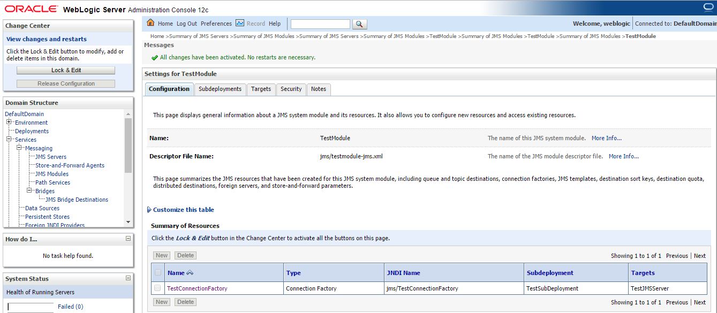Viewport: 717px width, 313px height.
Task: Open Data Sources in the domain tree
Action: [x=42, y=208]
